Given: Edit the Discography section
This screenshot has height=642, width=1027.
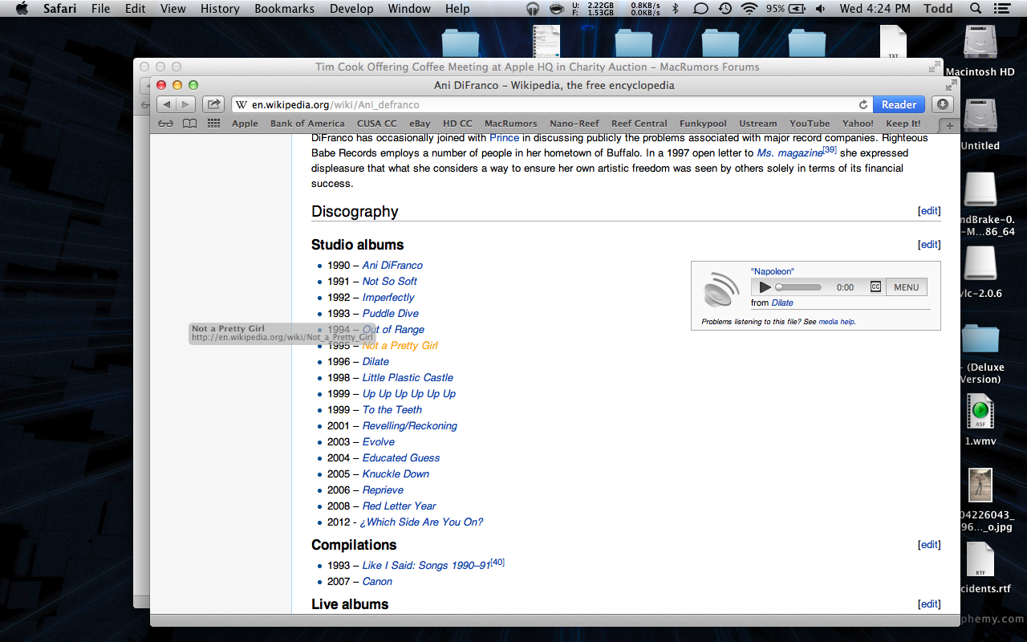Looking at the screenshot, I should pos(929,211).
